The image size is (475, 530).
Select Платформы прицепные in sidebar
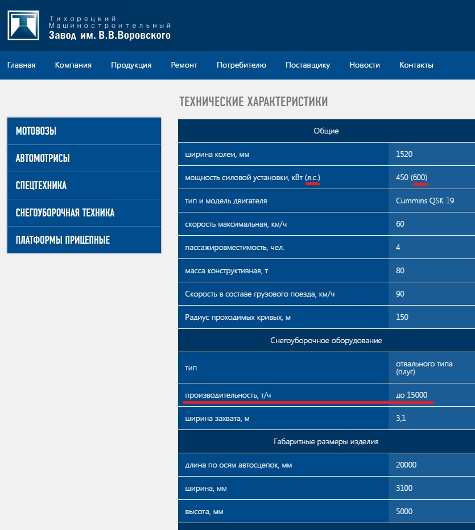click(x=63, y=240)
